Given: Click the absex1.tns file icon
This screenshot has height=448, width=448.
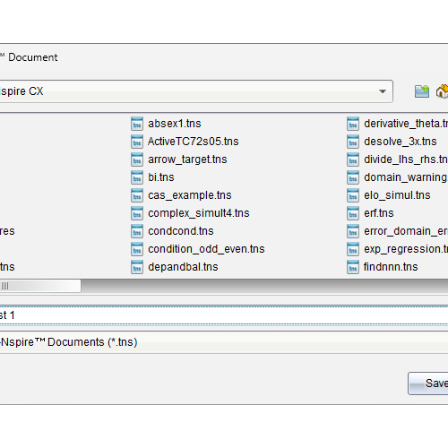Looking at the screenshot, I should (x=137, y=124).
